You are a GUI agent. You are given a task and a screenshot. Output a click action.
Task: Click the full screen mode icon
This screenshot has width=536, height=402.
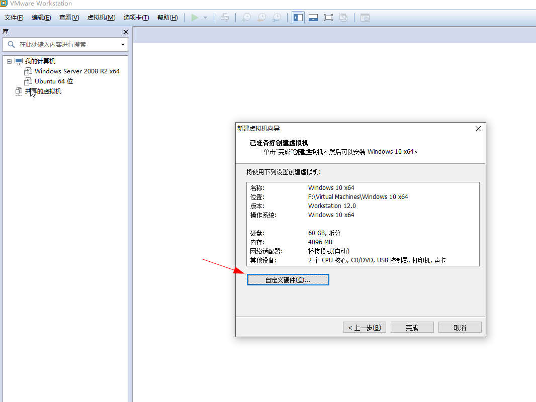pos(328,18)
